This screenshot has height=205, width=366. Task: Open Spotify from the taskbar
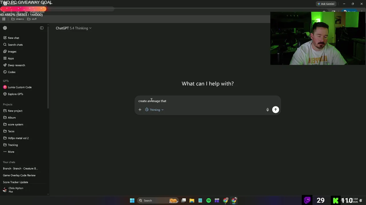(x=209, y=200)
